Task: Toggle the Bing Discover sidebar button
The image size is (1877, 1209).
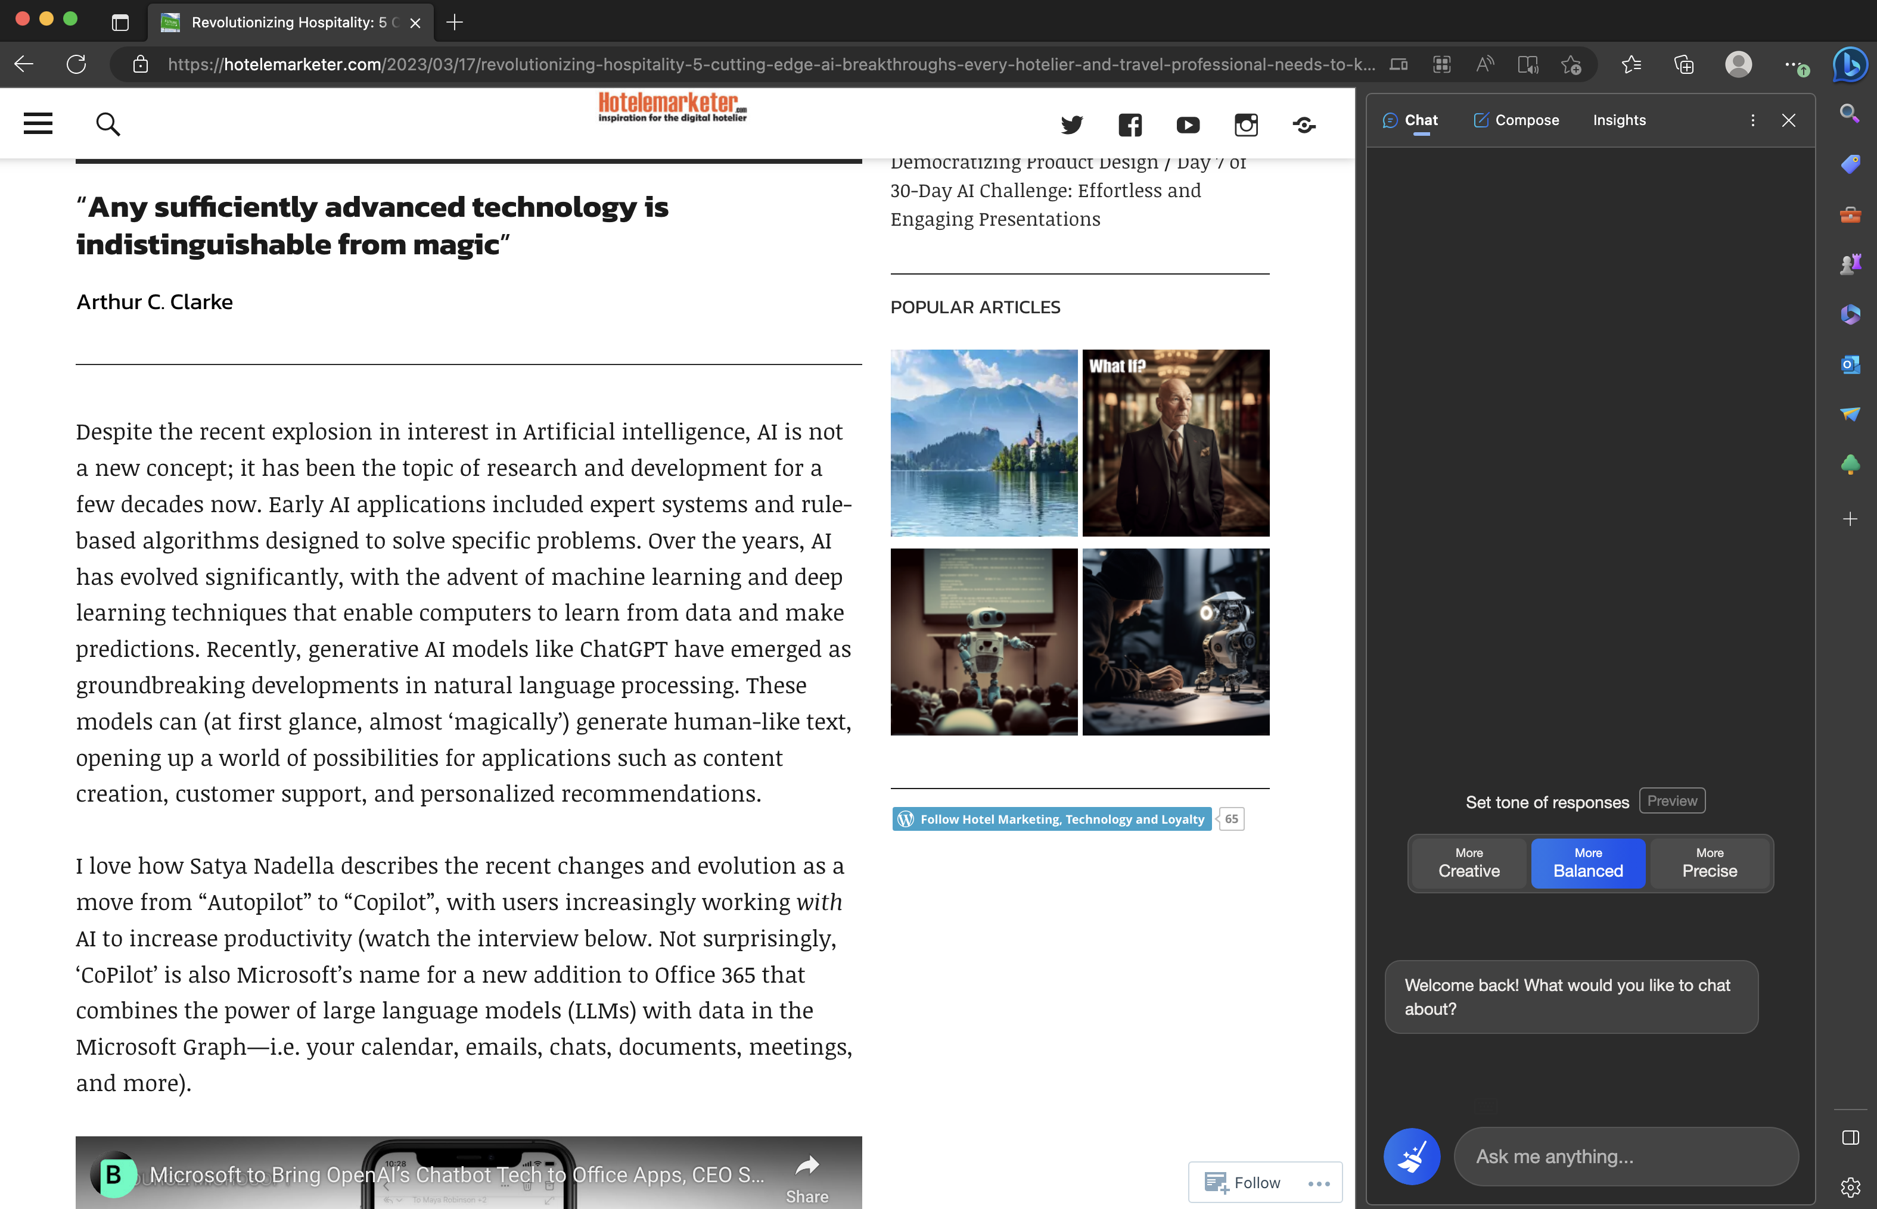Action: [1850, 64]
